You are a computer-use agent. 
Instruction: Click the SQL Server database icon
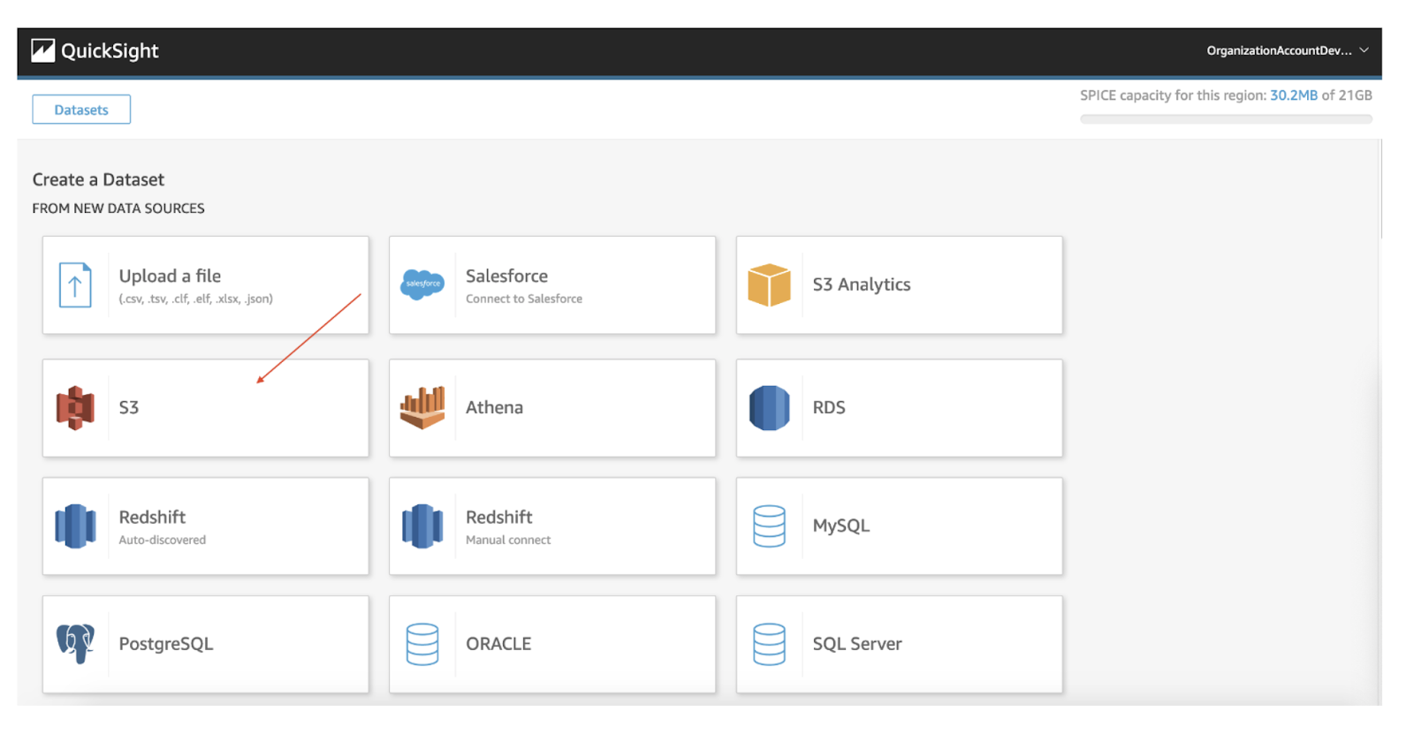click(769, 644)
